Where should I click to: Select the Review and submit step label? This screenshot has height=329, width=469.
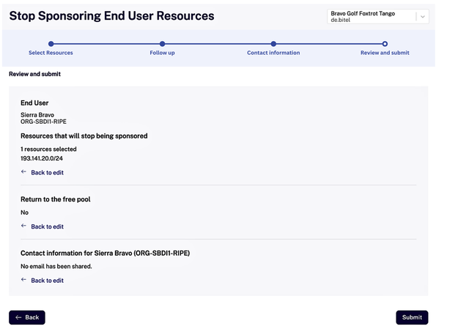[x=385, y=53]
